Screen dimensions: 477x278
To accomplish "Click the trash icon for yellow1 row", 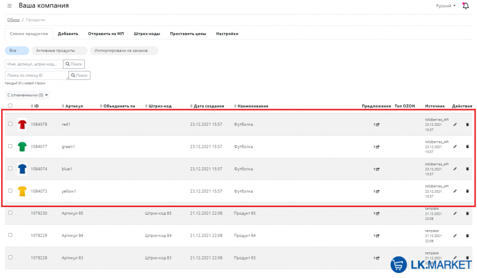I will click(x=467, y=191).
